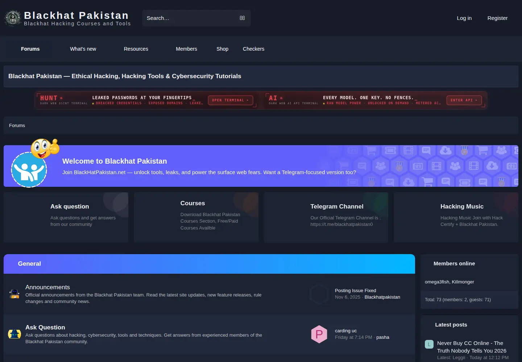Click the Log in button

tap(464, 18)
